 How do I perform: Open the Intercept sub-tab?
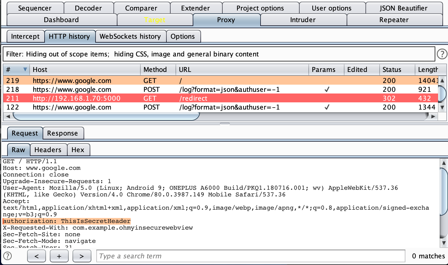(x=25, y=36)
